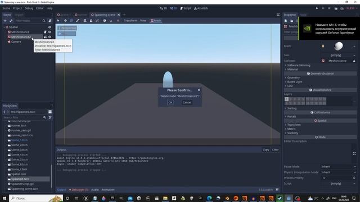Viewport: 360px width, 202px height.
Task: Click Play project button
Action: click(x=317, y=8)
